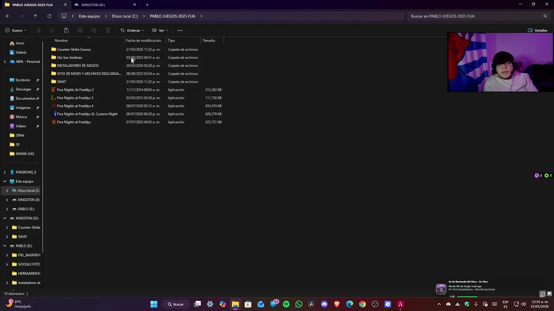554x311 pixels.
Task: Open the Ordenar dropdown
Action: [x=132, y=30]
